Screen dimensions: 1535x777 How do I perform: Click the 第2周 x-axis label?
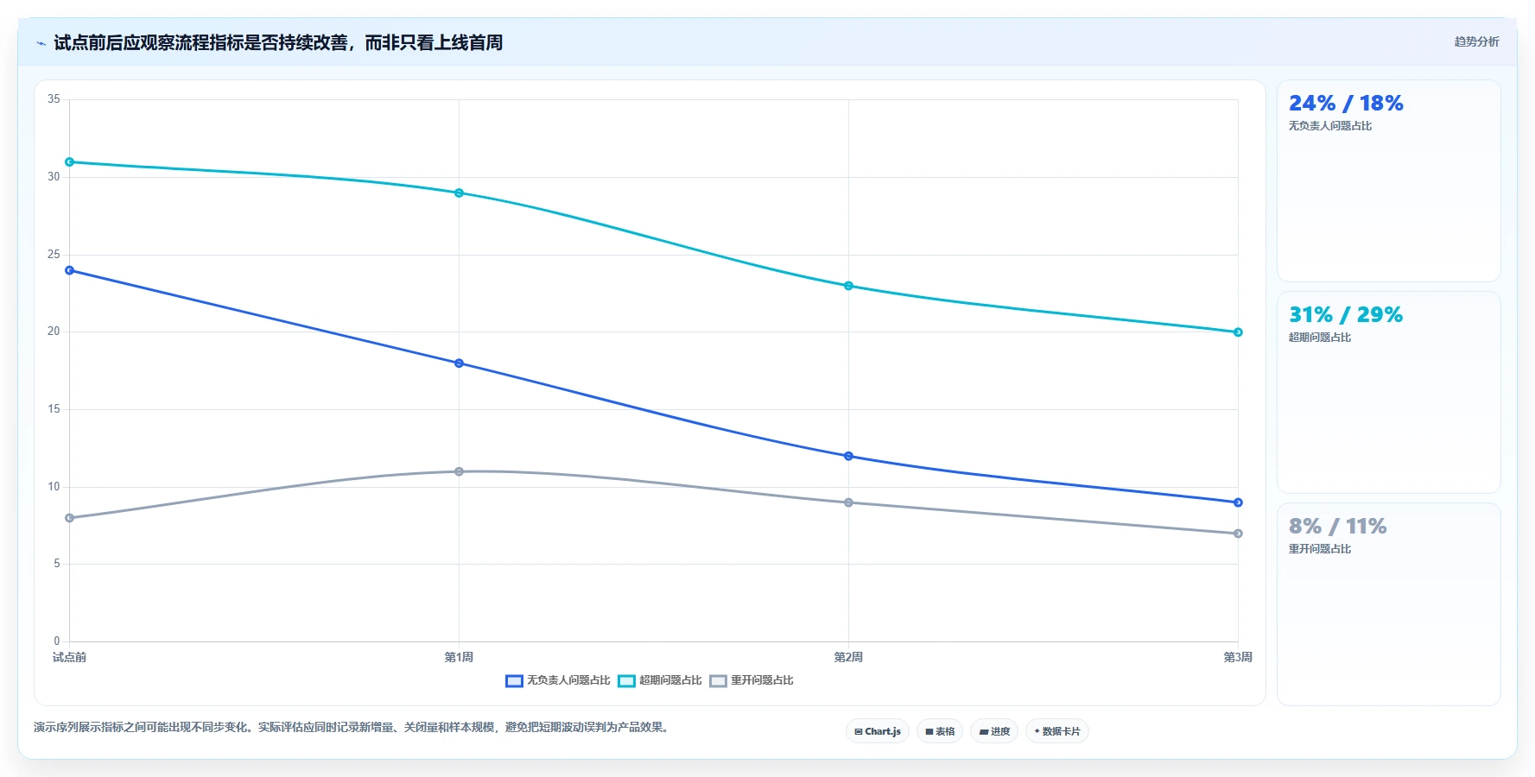(848, 657)
